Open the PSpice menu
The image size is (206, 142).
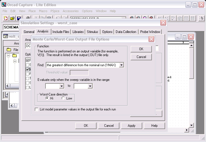coord(55,11)
